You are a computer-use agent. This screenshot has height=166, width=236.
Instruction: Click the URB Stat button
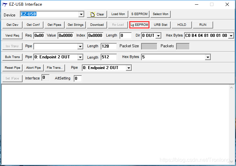tap(161, 25)
